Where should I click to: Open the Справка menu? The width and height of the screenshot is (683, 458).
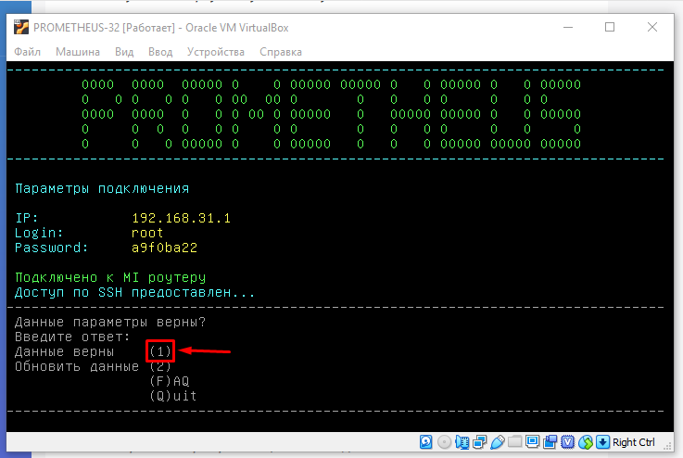coord(280,52)
